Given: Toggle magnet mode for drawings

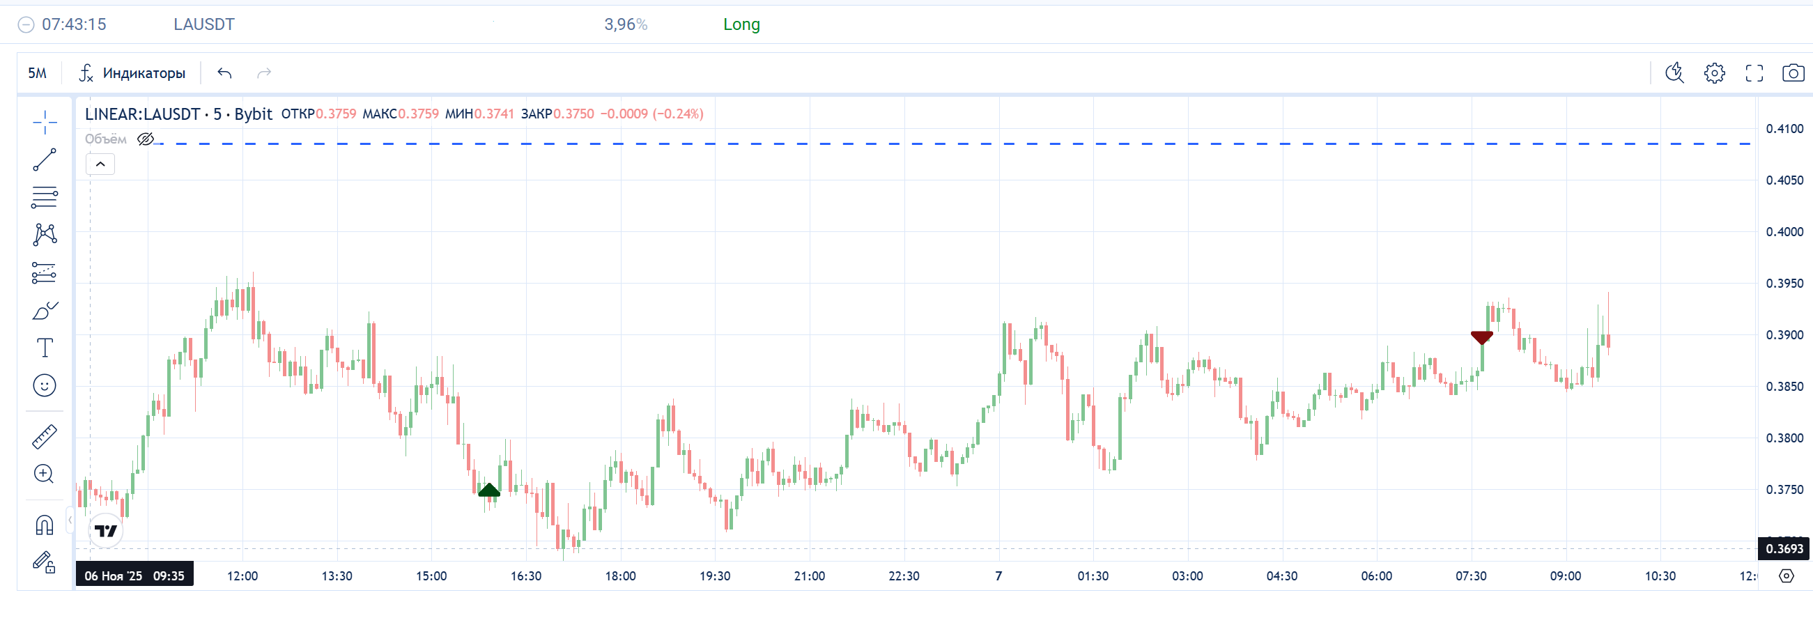Looking at the screenshot, I should point(45,525).
